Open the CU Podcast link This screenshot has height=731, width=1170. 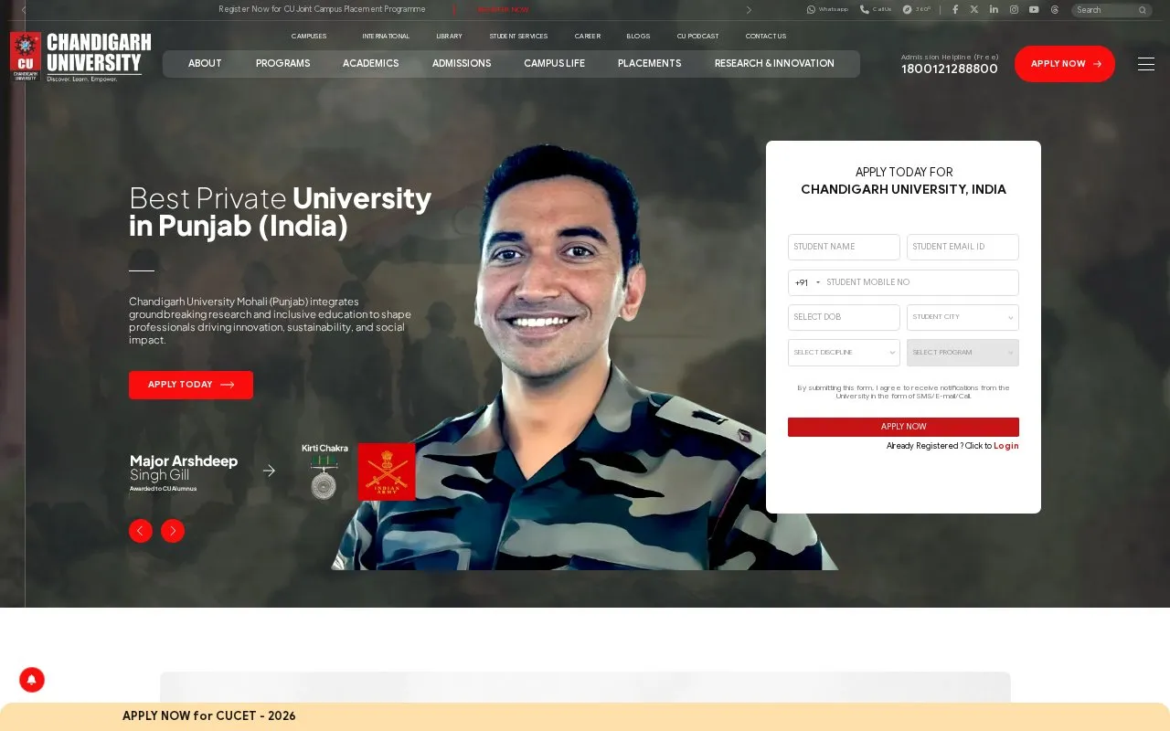697,36
